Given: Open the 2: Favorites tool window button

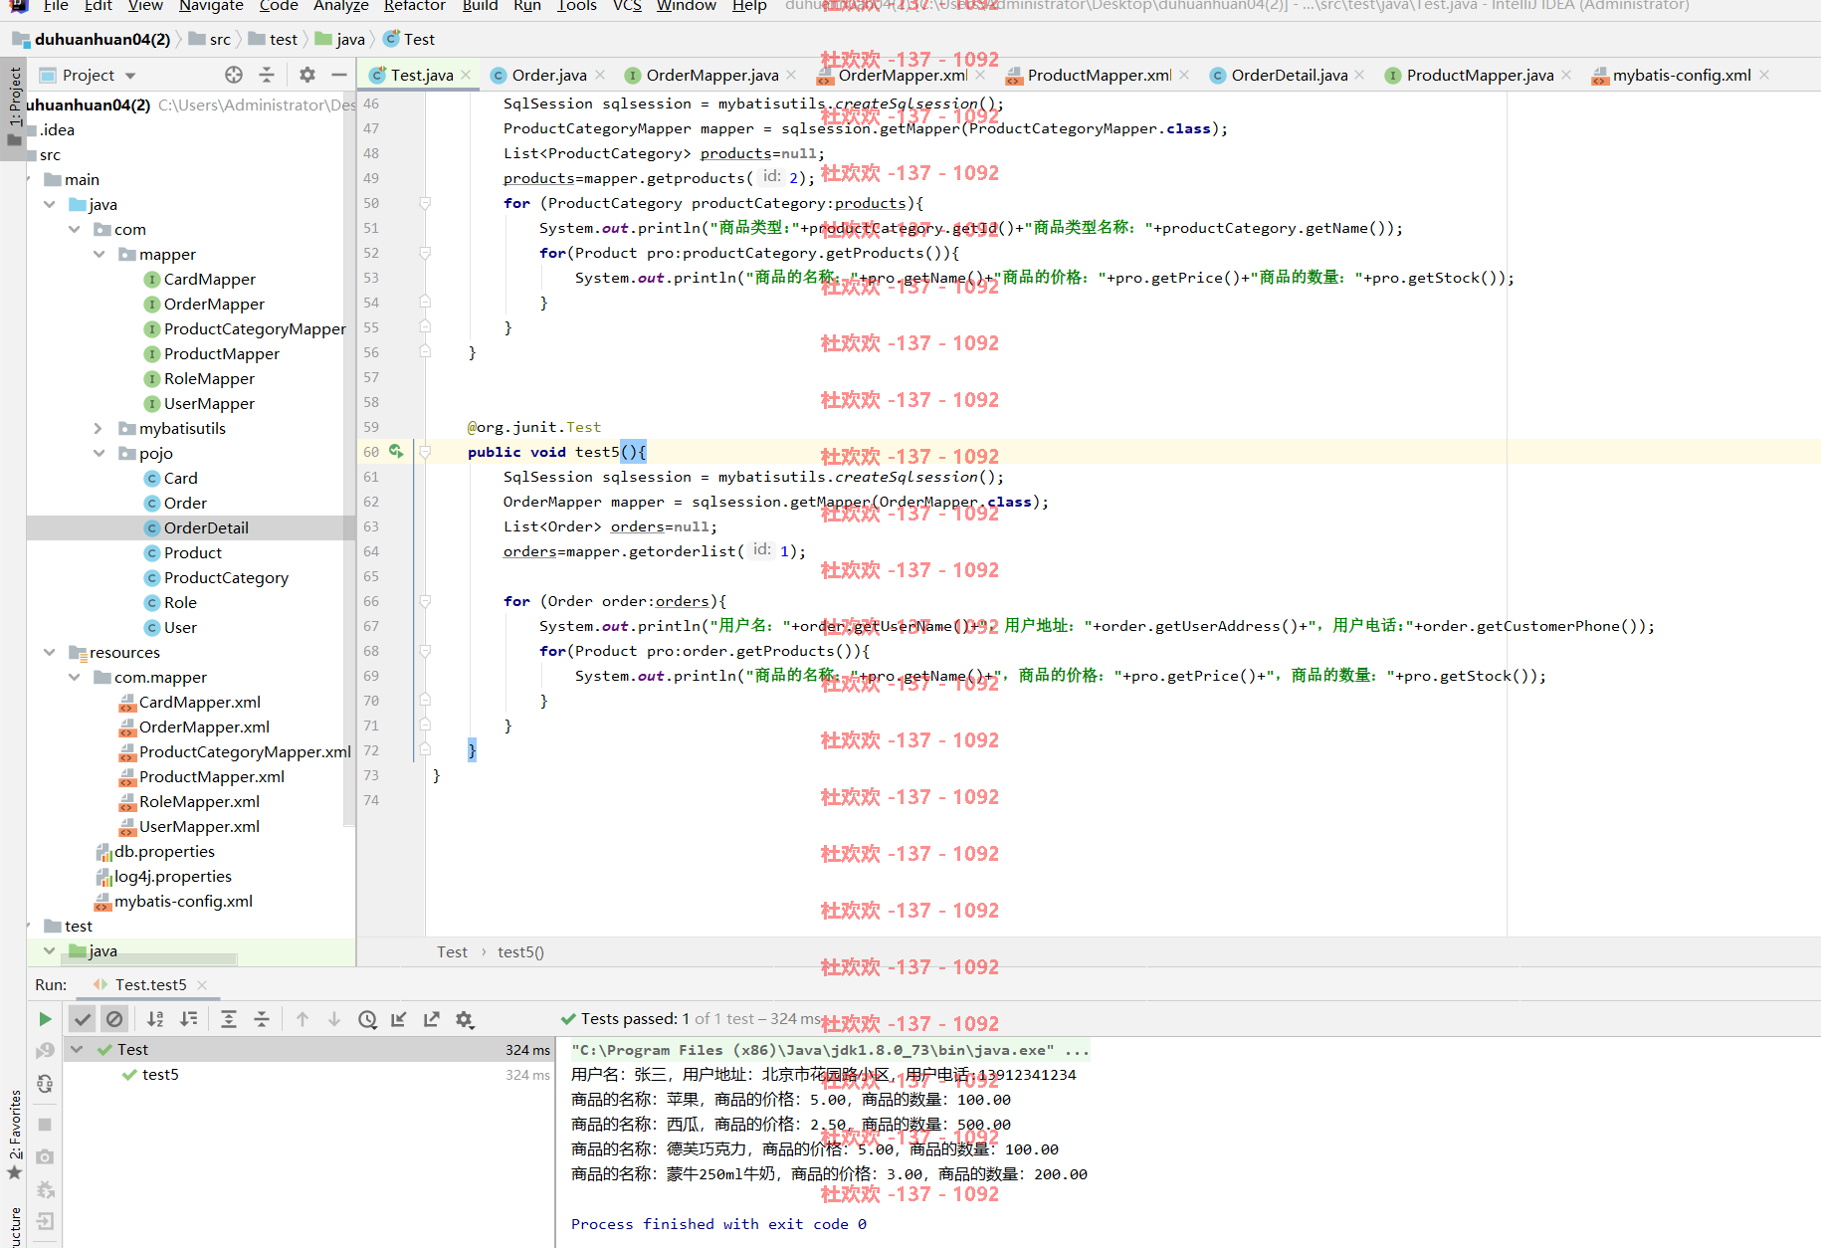Looking at the screenshot, I should pyautogui.click(x=14, y=1135).
